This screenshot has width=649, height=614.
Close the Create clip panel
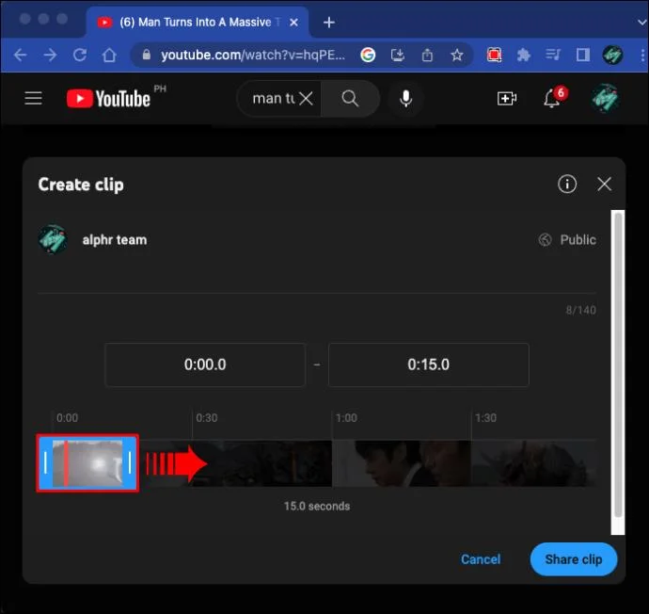[604, 184]
